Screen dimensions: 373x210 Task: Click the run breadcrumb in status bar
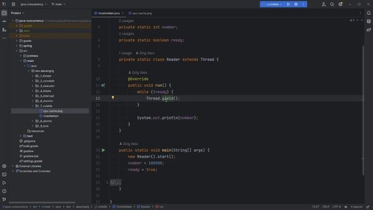[161, 206]
